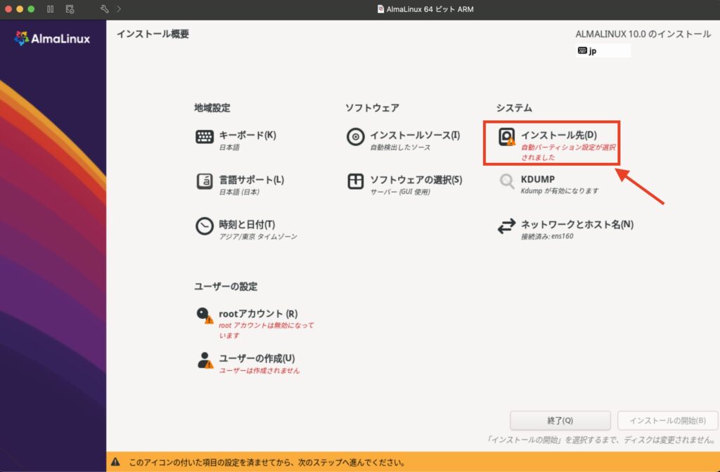The width and height of the screenshot is (720, 472).
Task: Click the 自動検出したソース text
Action: pyautogui.click(x=400, y=147)
